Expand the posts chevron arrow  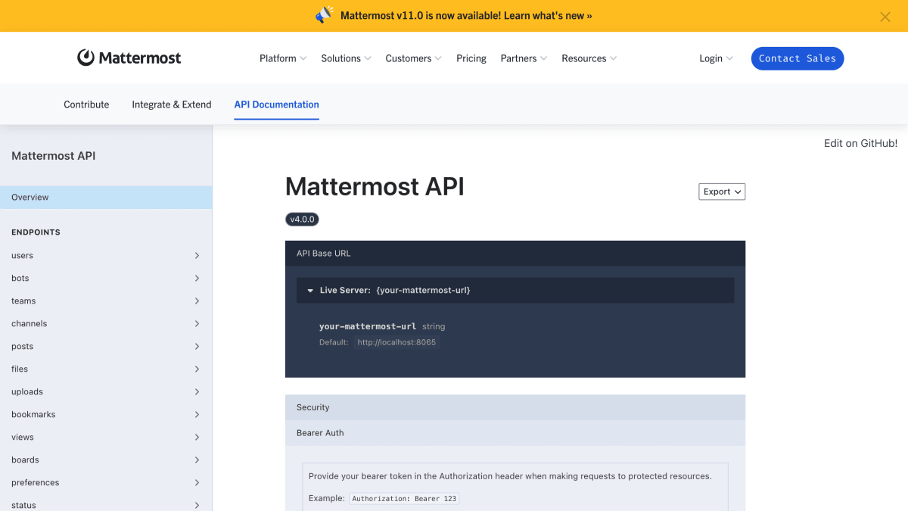coord(197,347)
